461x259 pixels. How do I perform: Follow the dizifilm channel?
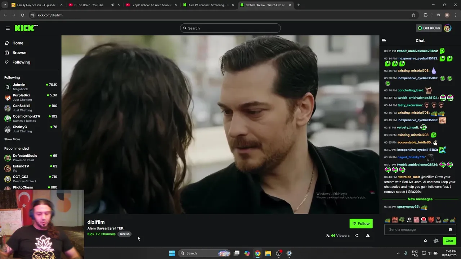coord(361,223)
